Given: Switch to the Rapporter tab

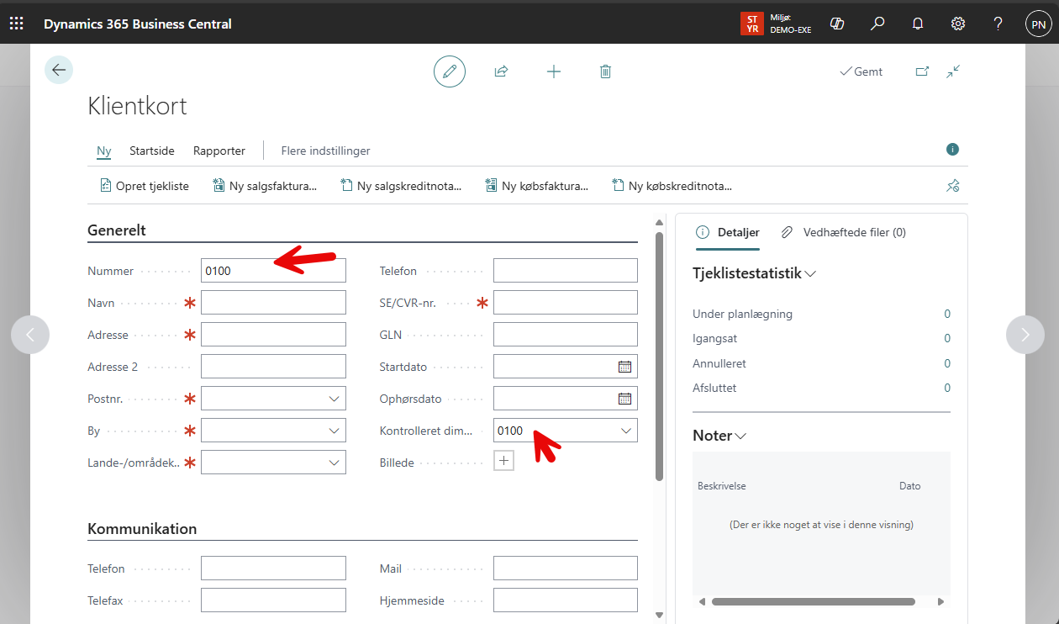Looking at the screenshot, I should coord(219,151).
